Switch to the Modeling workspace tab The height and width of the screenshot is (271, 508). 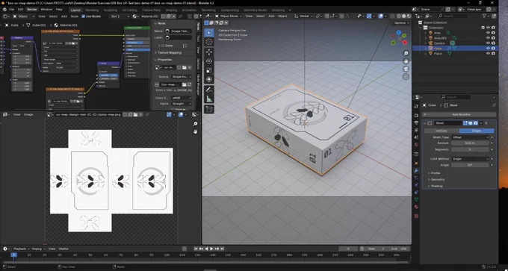92,10
